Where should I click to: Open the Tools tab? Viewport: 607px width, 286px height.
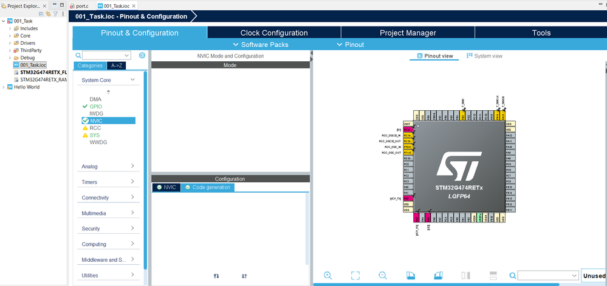click(x=541, y=33)
